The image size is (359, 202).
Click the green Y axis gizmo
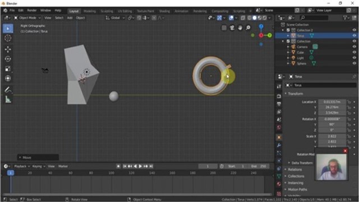(269, 35)
